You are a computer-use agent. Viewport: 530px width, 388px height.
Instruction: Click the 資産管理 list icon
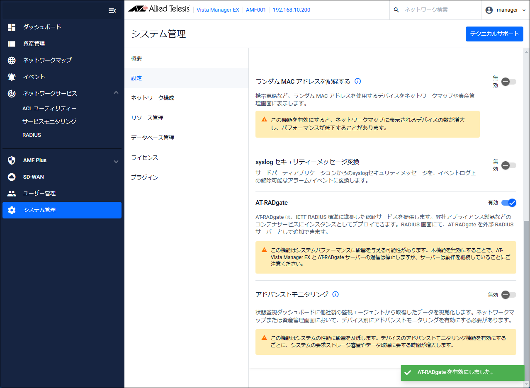pos(12,44)
